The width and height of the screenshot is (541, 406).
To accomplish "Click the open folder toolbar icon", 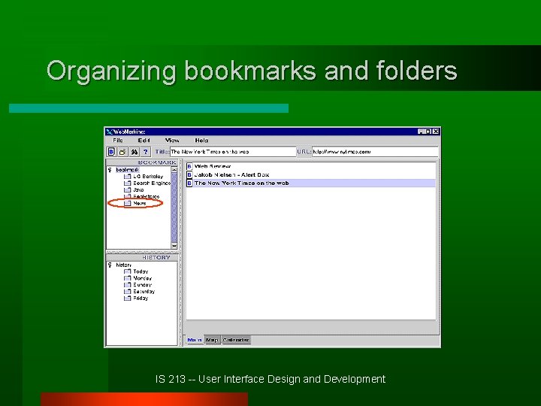I will (122, 152).
